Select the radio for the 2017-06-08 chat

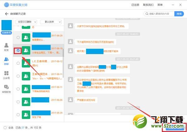coord(18,102)
